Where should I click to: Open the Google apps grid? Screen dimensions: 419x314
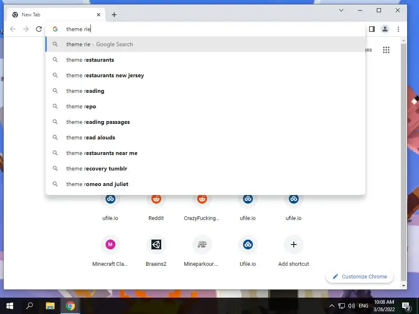pos(386,50)
